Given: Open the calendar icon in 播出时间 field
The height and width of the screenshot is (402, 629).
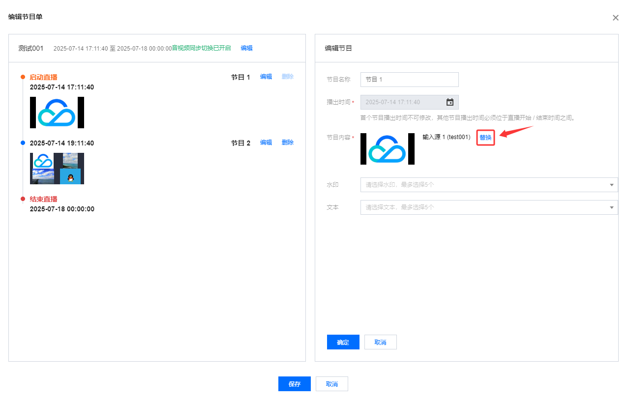Looking at the screenshot, I should click(449, 102).
